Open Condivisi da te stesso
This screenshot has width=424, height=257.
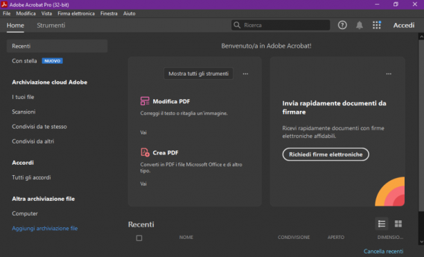(39, 127)
